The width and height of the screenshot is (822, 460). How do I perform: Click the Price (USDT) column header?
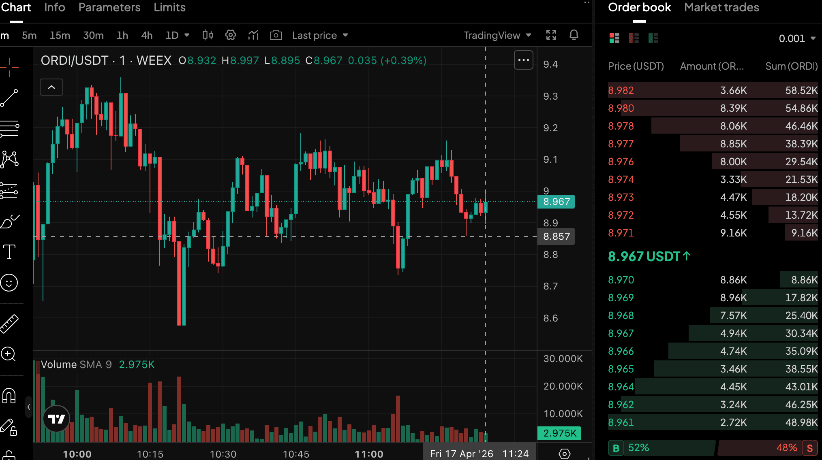pyautogui.click(x=636, y=66)
